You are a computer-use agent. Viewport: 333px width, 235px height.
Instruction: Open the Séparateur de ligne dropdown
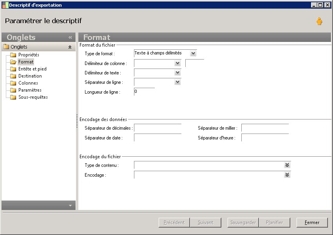(x=177, y=82)
